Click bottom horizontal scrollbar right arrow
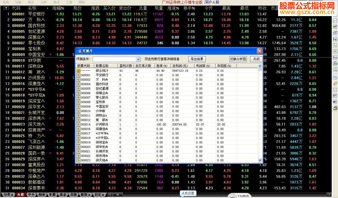This screenshot has width=338, height=198. [x=329, y=195]
